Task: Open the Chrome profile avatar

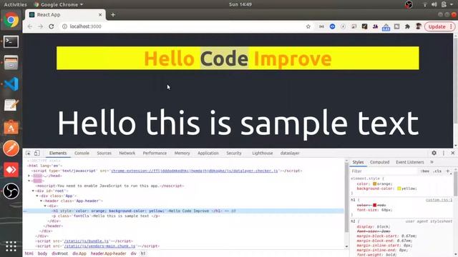Action: click(x=418, y=26)
